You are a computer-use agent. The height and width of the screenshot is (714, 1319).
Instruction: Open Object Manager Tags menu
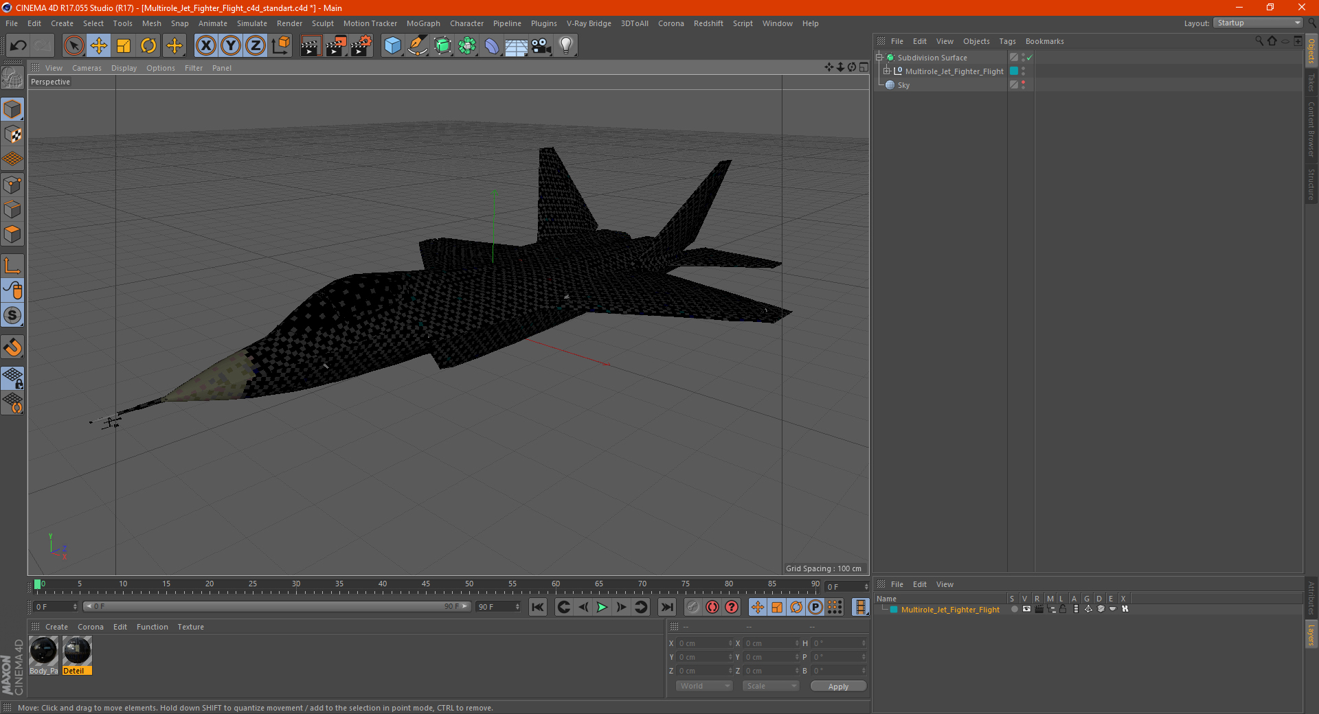pyautogui.click(x=1007, y=41)
